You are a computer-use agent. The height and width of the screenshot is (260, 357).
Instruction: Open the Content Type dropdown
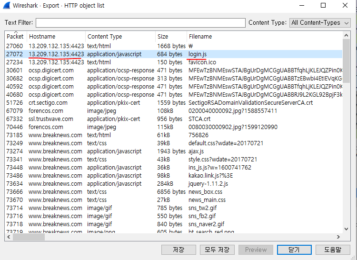tap(320, 23)
